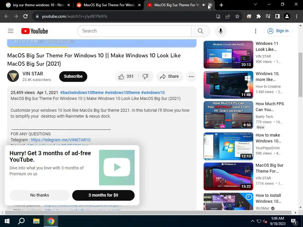303x227 pixels.
Task: Click #windows10 hashtag
Action: (153, 93)
